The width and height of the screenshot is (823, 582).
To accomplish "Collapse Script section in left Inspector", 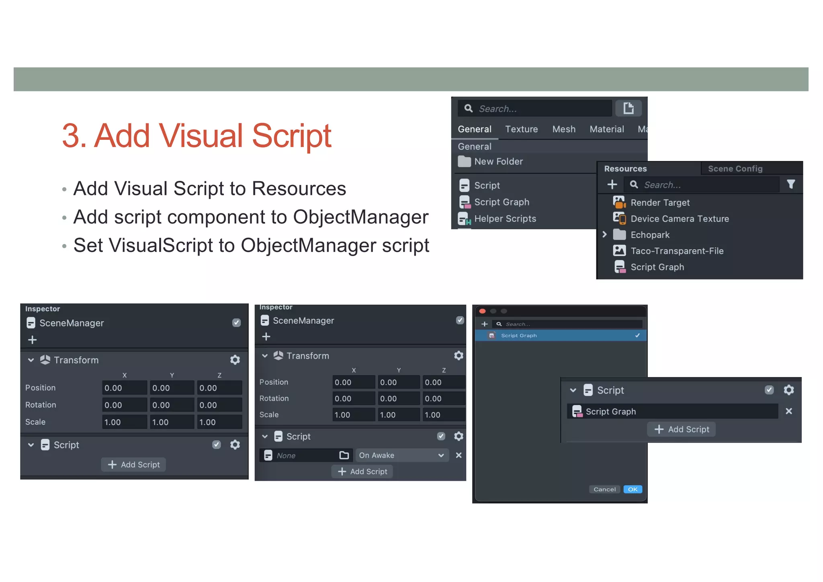I will click(x=31, y=445).
